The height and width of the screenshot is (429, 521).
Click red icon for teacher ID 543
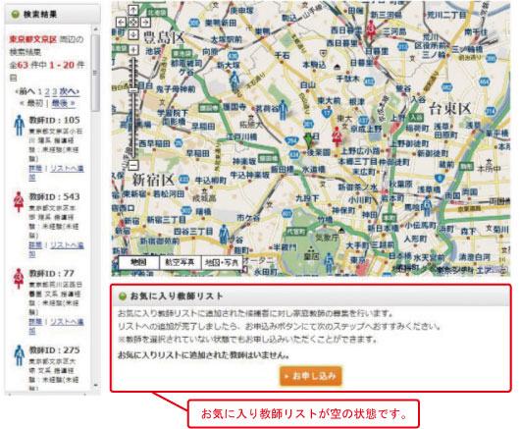pos(19,202)
